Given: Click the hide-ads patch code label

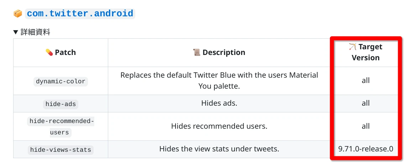Looking at the screenshot, I should click(61, 104).
